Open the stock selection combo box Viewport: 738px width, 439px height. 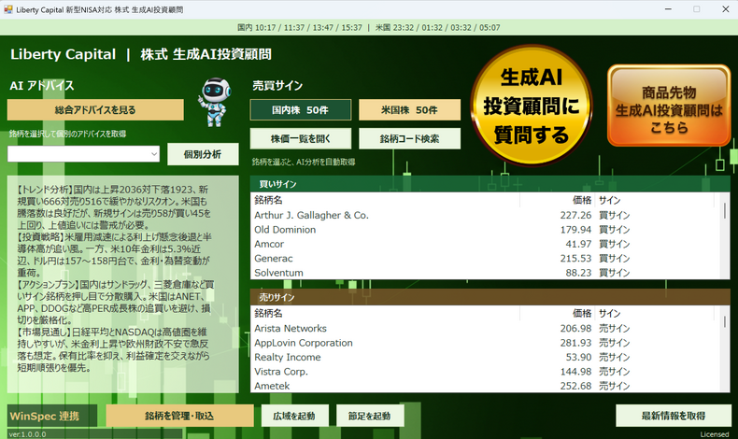click(83, 154)
